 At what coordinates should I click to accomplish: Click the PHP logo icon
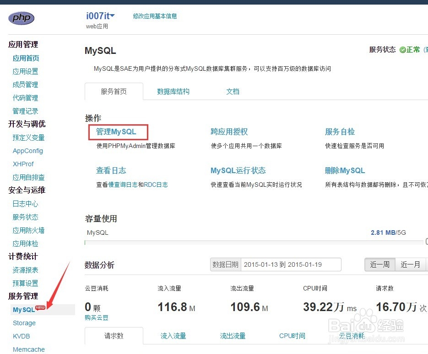coord(22,18)
